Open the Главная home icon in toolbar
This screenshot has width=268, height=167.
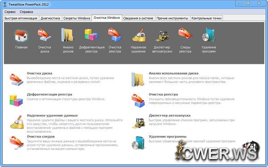(21, 36)
